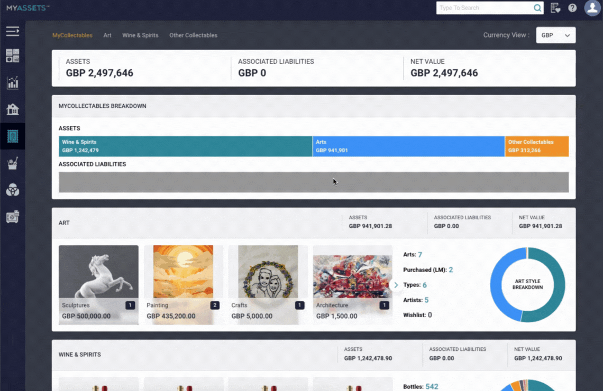Switch to the Wine & Spirits tab
Image resolution: width=603 pixels, height=391 pixels.
140,35
